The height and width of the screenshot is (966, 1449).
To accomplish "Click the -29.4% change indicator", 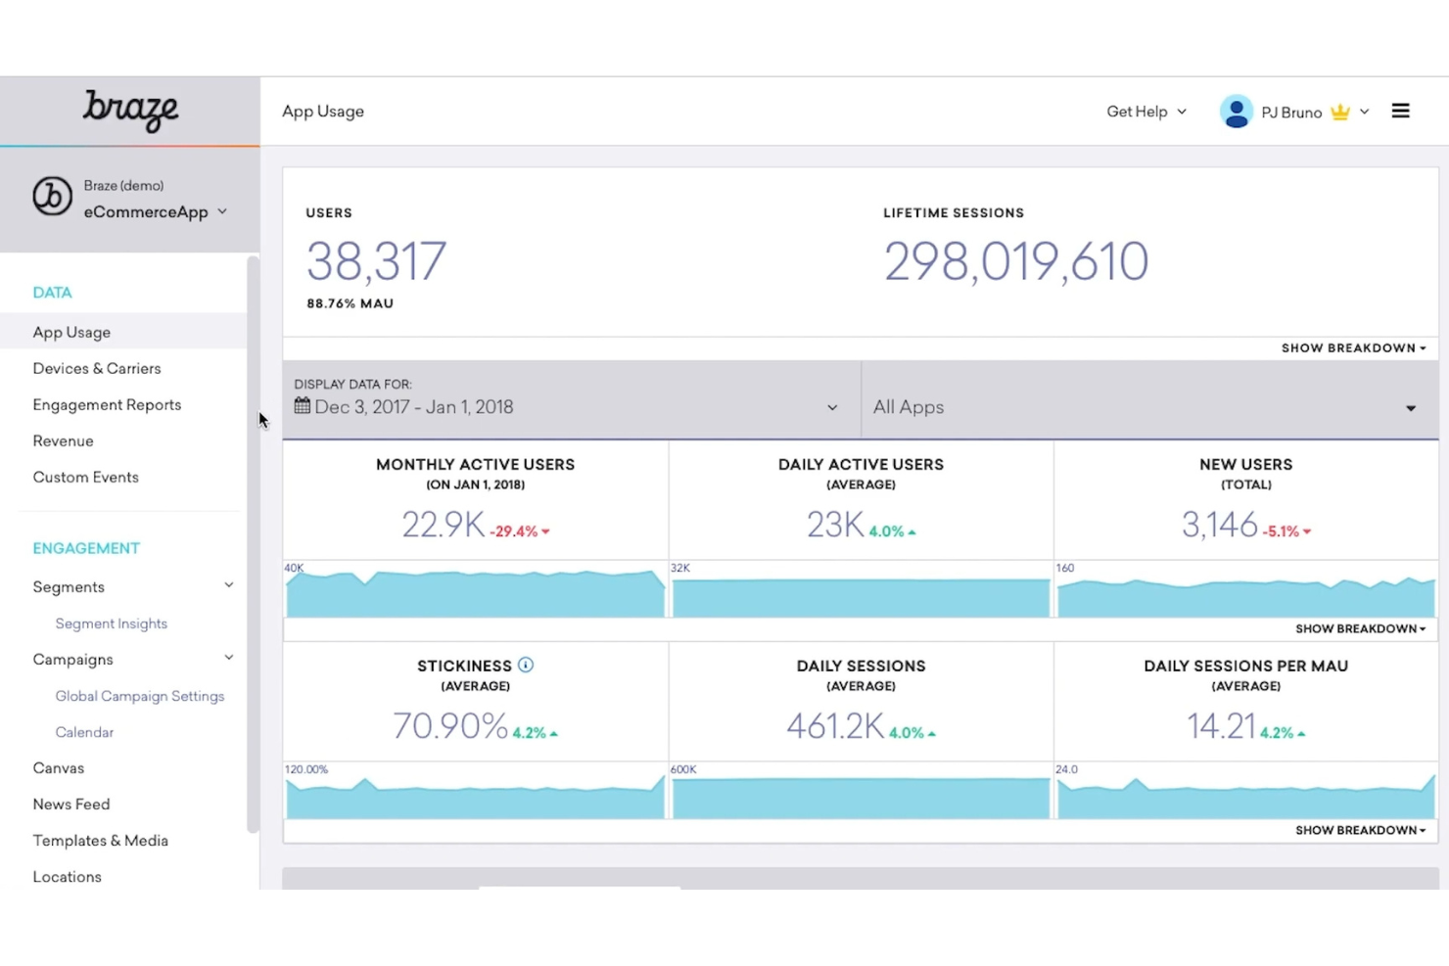I will click(x=520, y=531).
